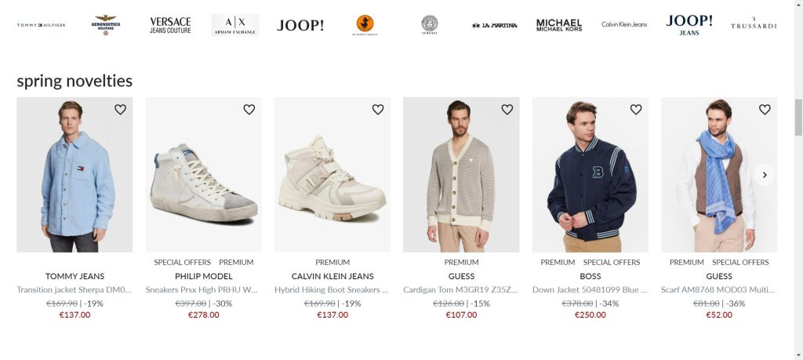Toggle wishlist heart on Guess cardigan
Screen dimensions: 803x360
507,110
